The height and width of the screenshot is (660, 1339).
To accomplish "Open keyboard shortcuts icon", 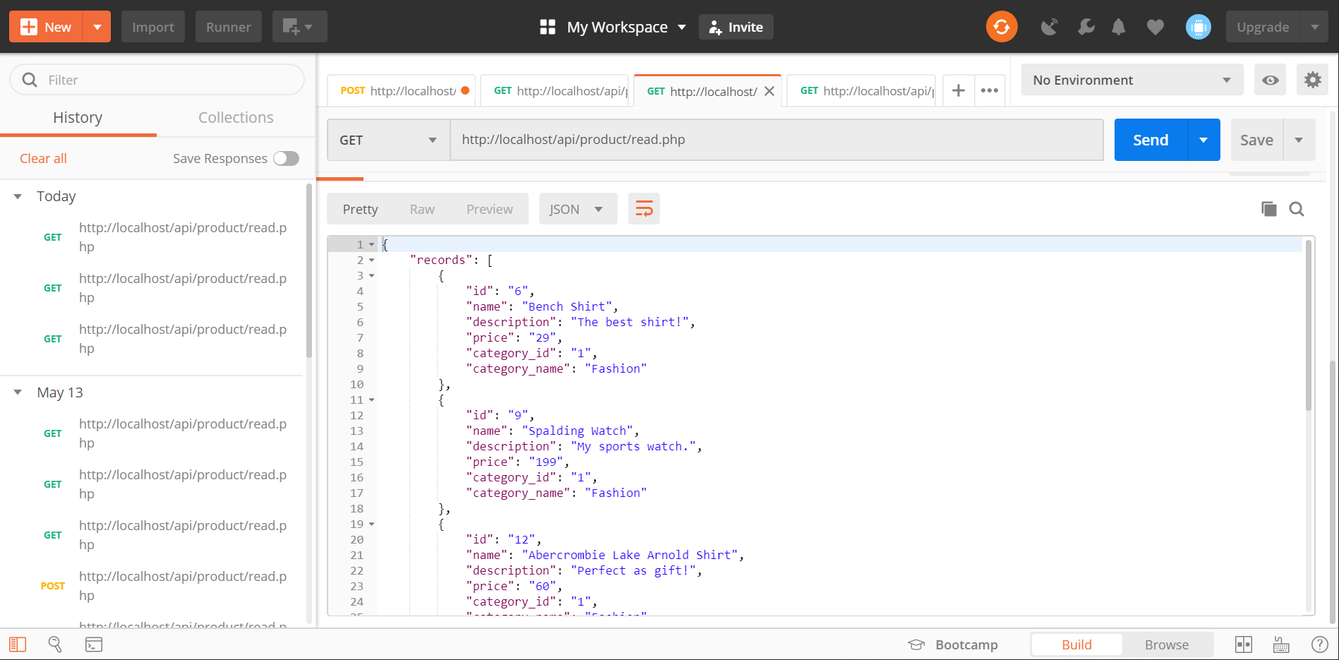I will pyautogui.click(x=1281, y=644).
